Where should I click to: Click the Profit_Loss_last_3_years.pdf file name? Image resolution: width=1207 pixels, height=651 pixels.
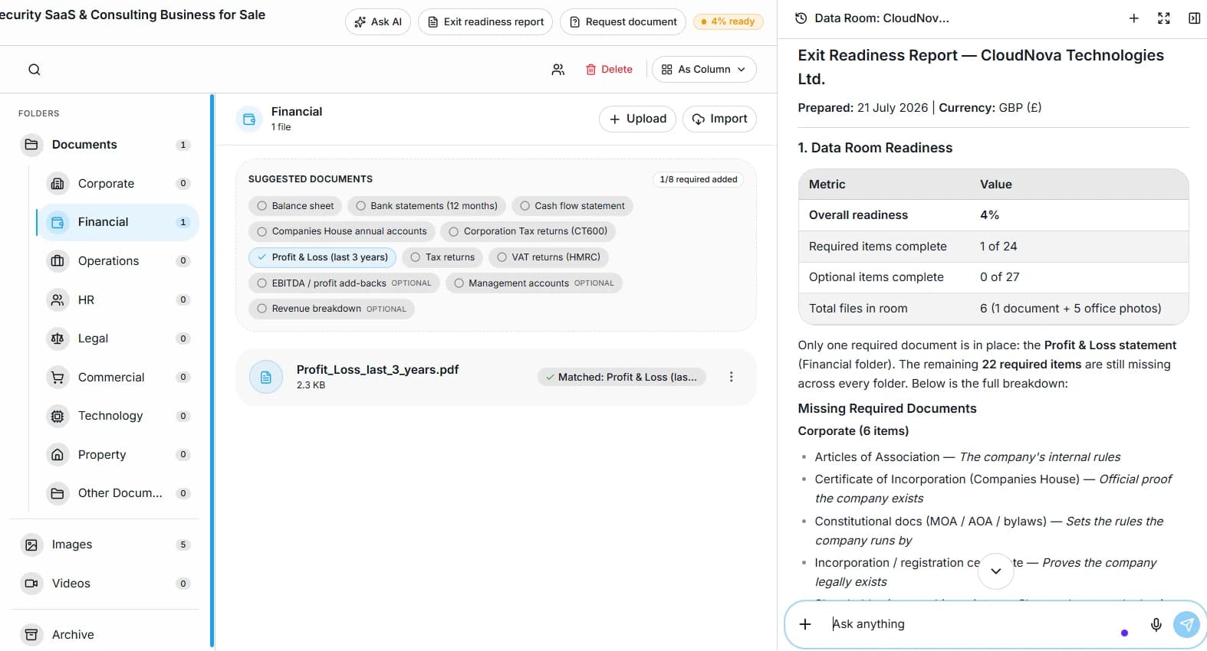[377, 370]
